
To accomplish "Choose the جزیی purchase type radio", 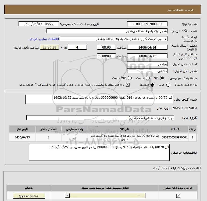I will (168, 85).
